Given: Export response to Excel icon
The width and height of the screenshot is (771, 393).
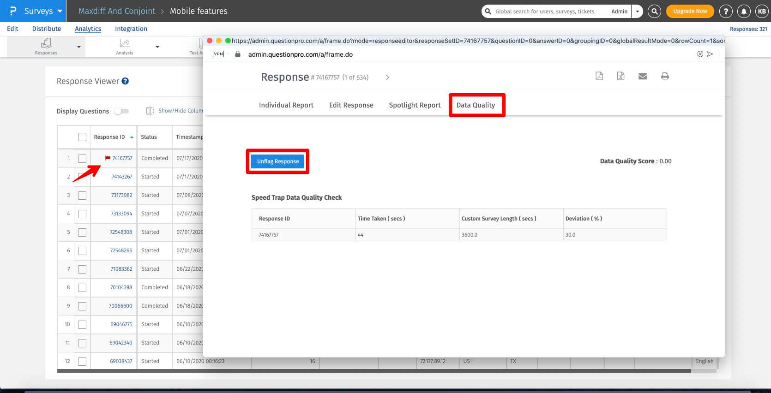Looking at the screenshot, I should (x=620, y=76).
